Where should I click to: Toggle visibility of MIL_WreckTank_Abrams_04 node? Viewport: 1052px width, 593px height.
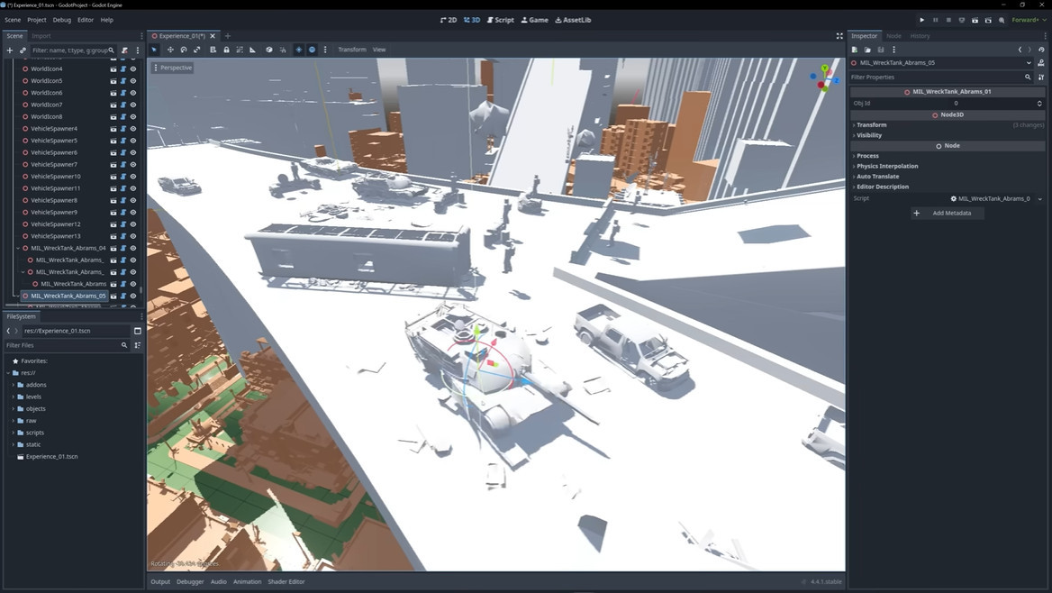[x=133, y=248]
